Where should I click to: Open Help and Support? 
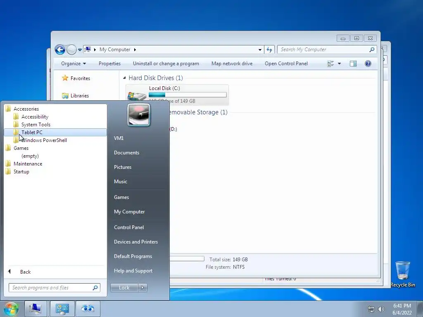(133, 271)
